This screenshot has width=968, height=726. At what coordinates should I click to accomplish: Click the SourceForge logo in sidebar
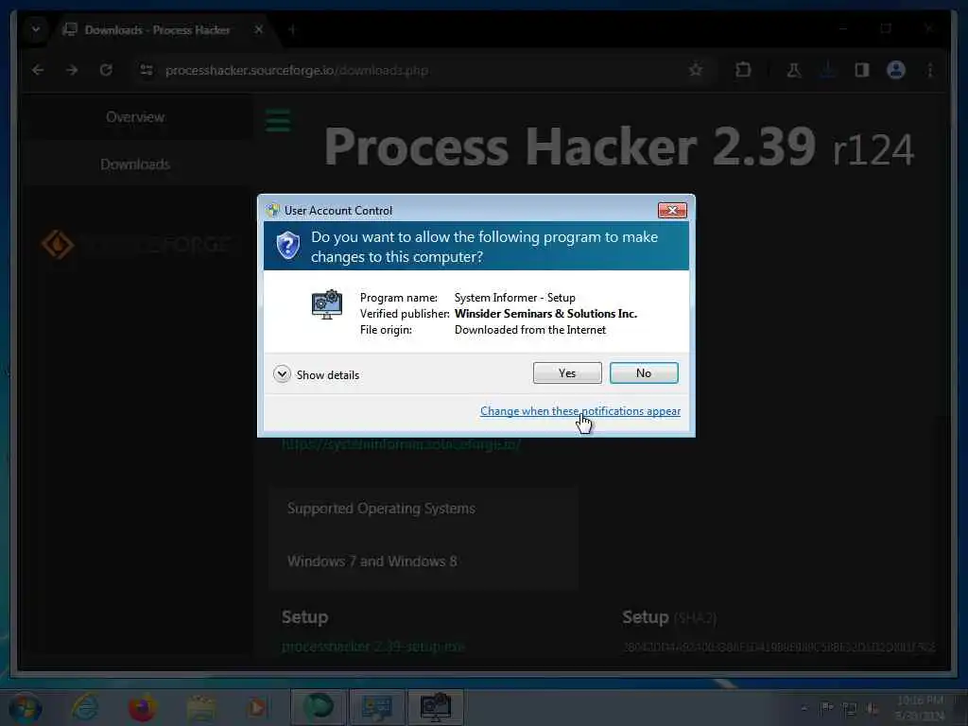coord(136,245)
